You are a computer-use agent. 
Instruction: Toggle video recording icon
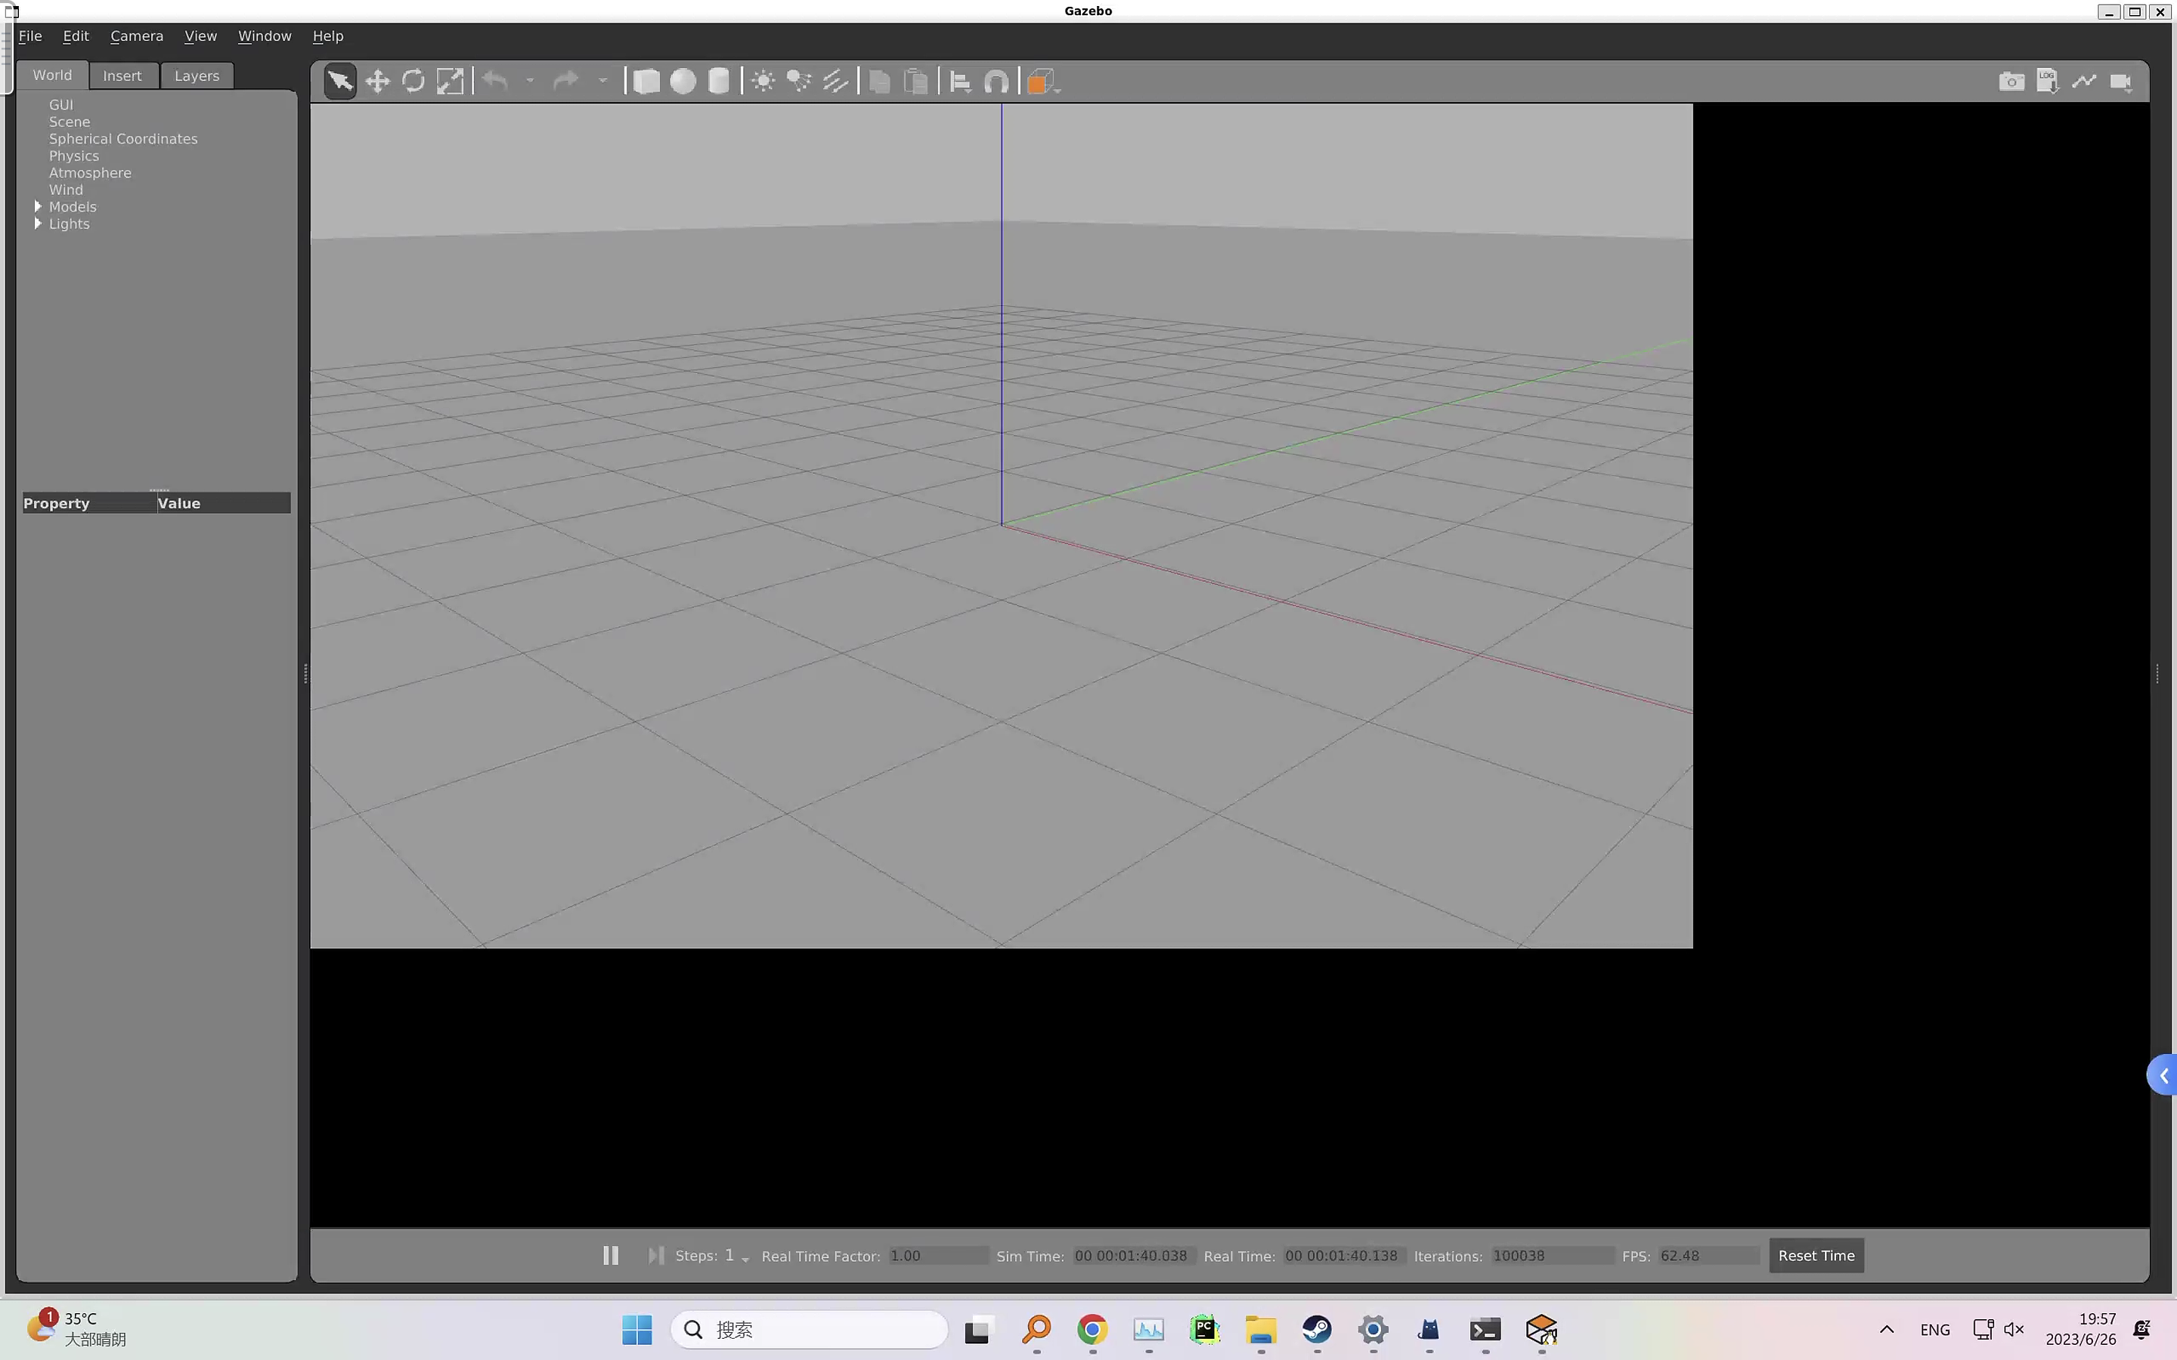pyautogui.click(x=2121, y=82)
